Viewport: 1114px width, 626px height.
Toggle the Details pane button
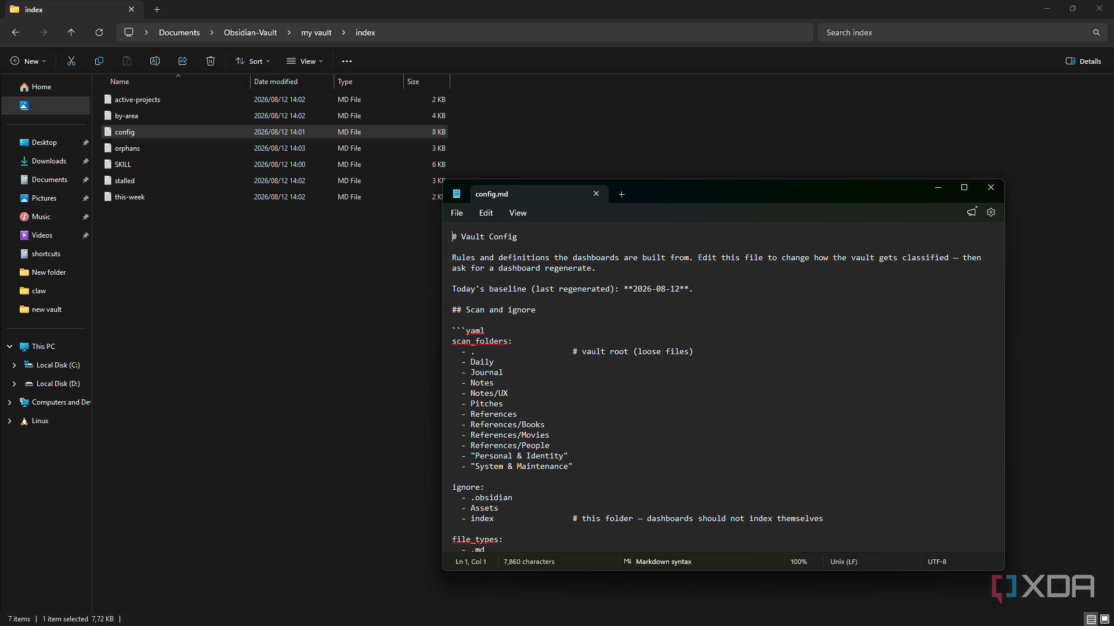tap(1083, 61)
